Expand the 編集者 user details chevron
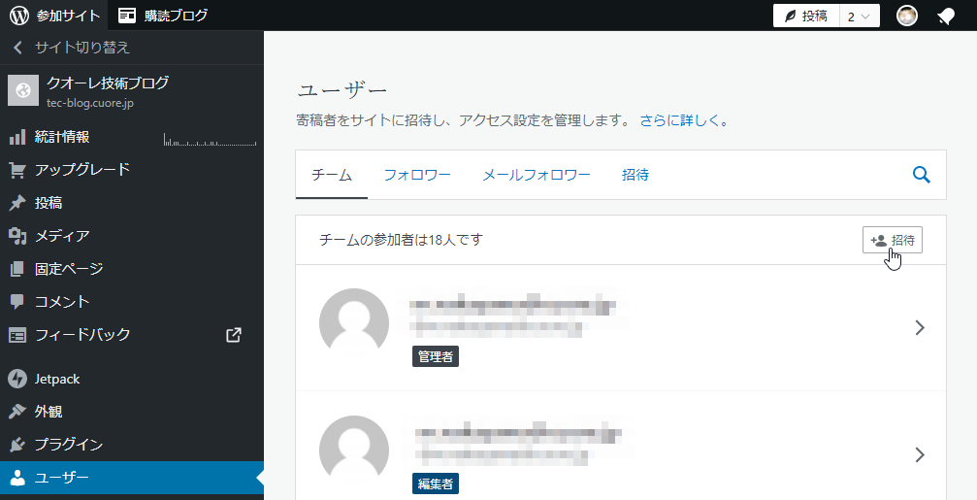Image resolution: width=977 pixels, height=500 pixels. coord(920,454)
